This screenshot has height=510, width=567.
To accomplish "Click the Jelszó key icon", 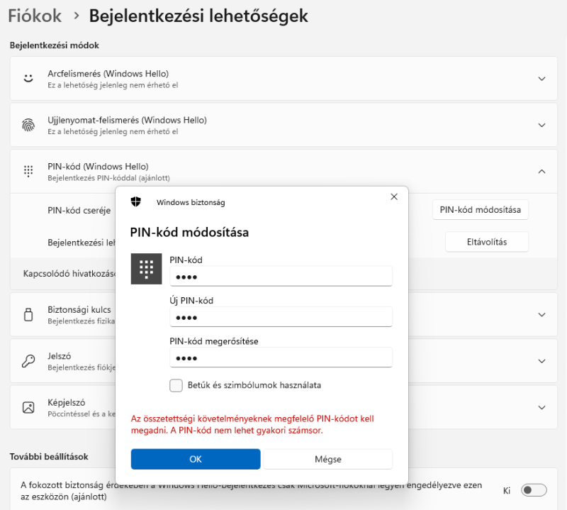I will tap(28, 361).
